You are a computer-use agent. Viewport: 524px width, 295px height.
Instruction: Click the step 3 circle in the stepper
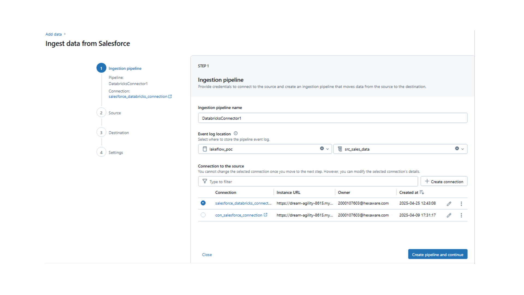101,132
